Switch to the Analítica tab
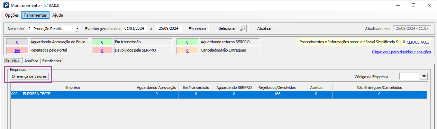437x129 pixels. point(31,61)
